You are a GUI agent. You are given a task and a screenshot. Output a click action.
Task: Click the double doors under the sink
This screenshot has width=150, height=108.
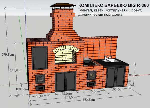pyautogui.click(x=116, y=77)
